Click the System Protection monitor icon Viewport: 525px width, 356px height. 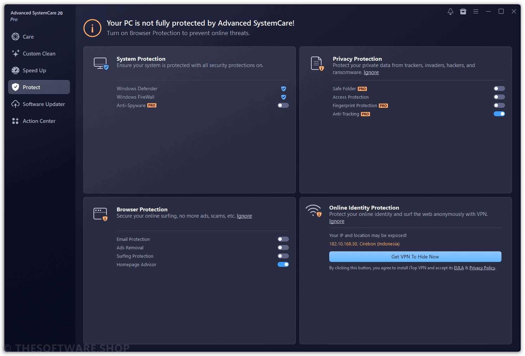[101, 64]
